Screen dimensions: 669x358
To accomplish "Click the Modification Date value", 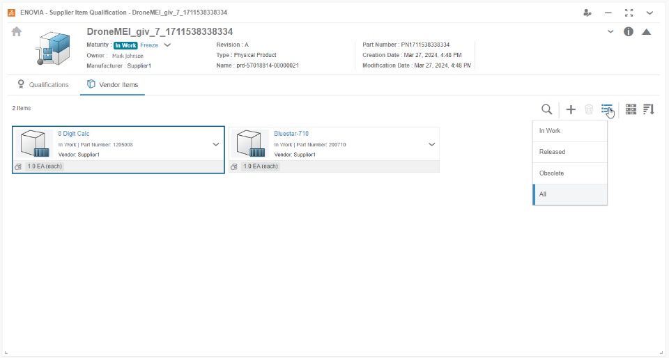I will [x=443, y=65].
